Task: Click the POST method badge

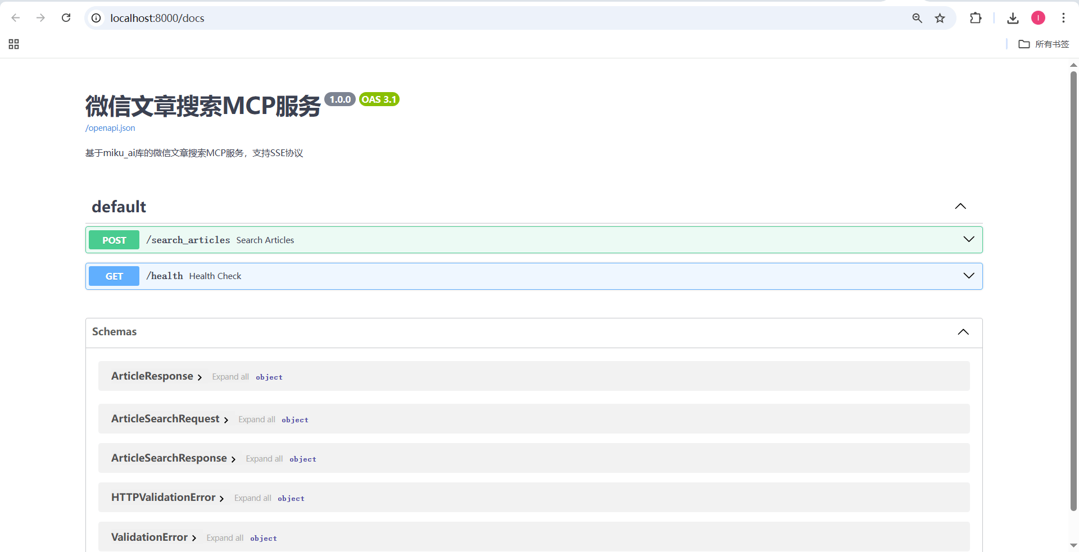Action: point(114,240)
